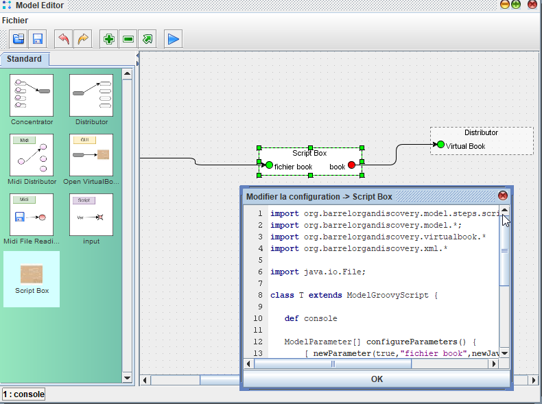Click the green plus toolbar icon
The height and width of the screenshot is (404, 542).
click(x=108, y=39)
